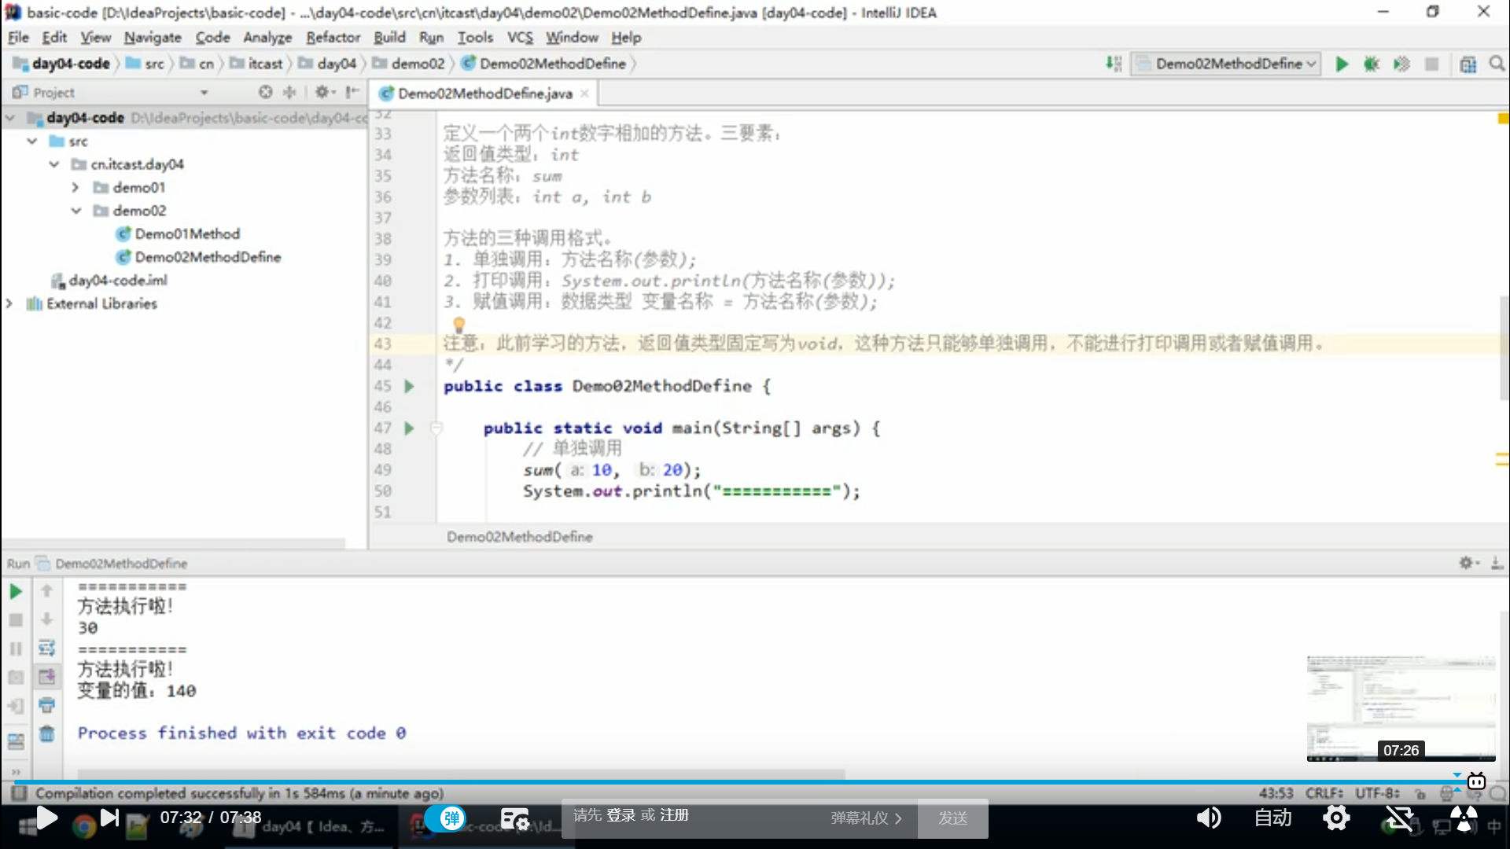The image size is (1510, 849).
Task: Open Run panel settings gear
Action: 1467,563
